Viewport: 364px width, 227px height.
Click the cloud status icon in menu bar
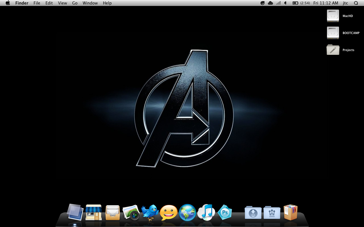[x=270, y=3]
